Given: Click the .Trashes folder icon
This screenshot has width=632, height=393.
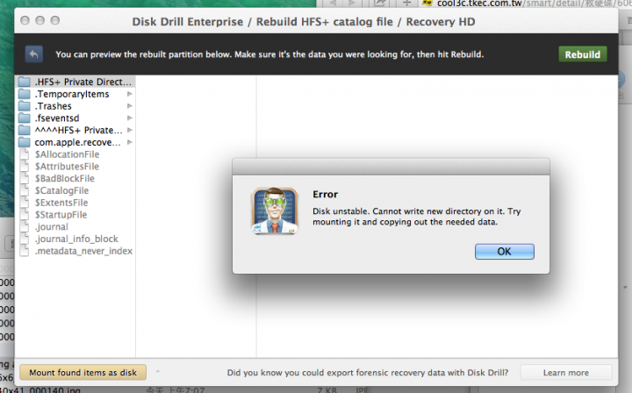Looking at the screenshot, I should [x=25, y=106].
